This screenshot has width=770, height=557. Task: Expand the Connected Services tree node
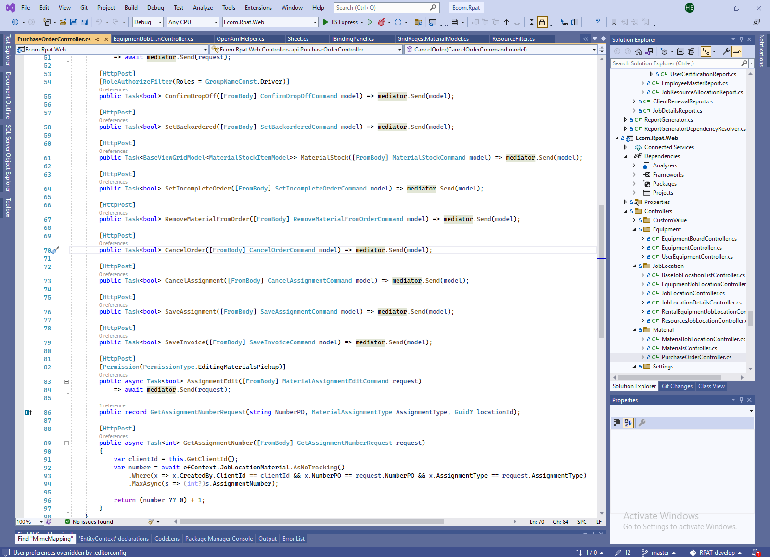(x=626, y=147)
